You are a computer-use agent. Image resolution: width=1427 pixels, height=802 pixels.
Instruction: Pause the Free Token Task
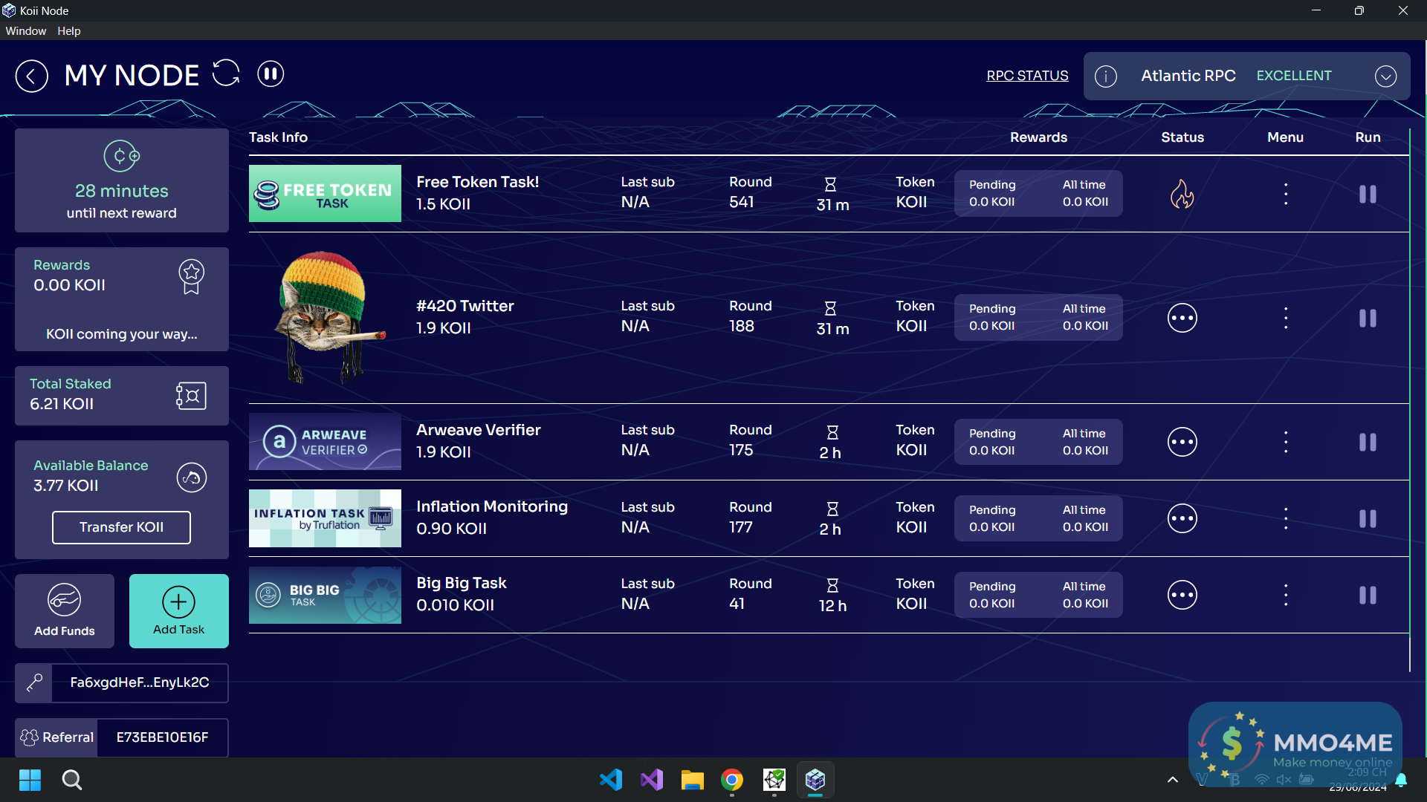click(1368, 195)
